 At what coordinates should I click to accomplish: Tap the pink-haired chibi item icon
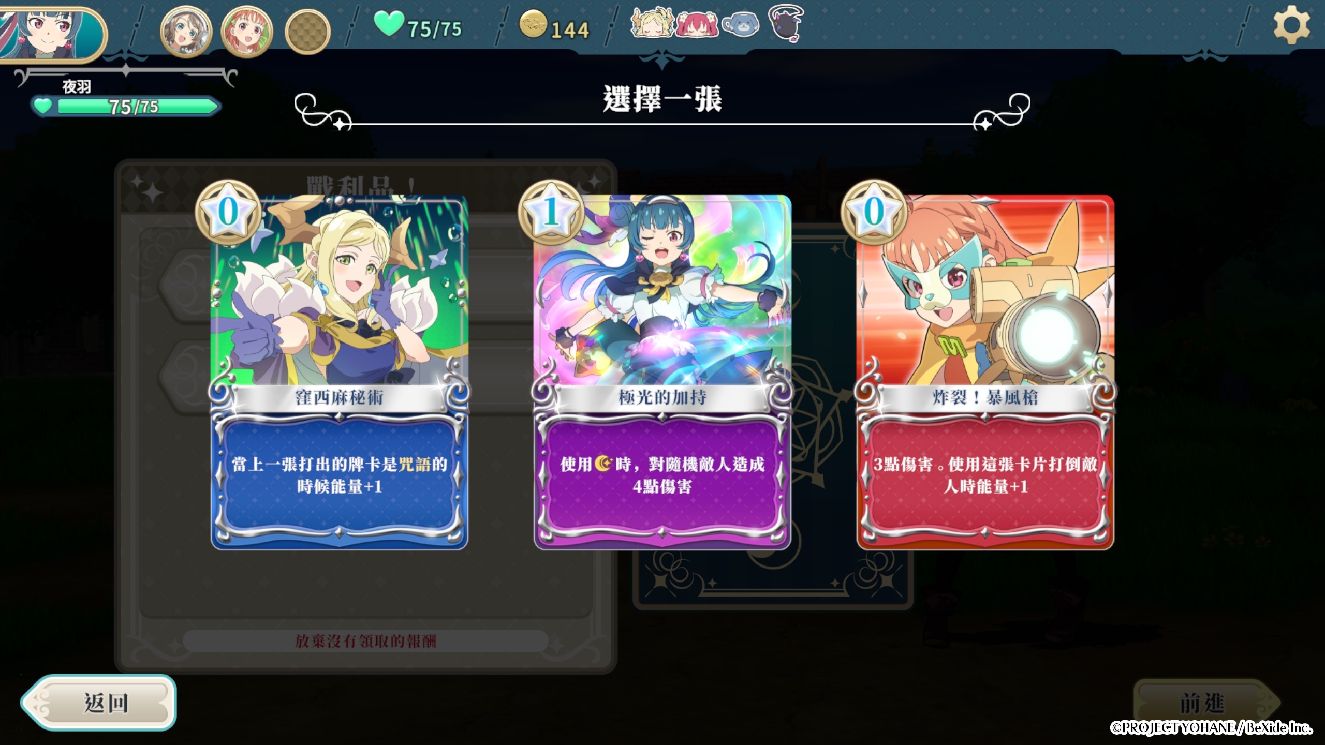697,24
